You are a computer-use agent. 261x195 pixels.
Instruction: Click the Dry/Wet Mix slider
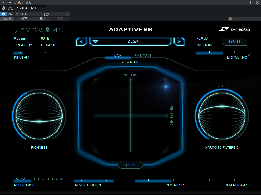tap(222, 53)
